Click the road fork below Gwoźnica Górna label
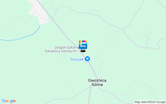This screenshot has height=104, width=166. pyautogui.click(x=91, y=86)
